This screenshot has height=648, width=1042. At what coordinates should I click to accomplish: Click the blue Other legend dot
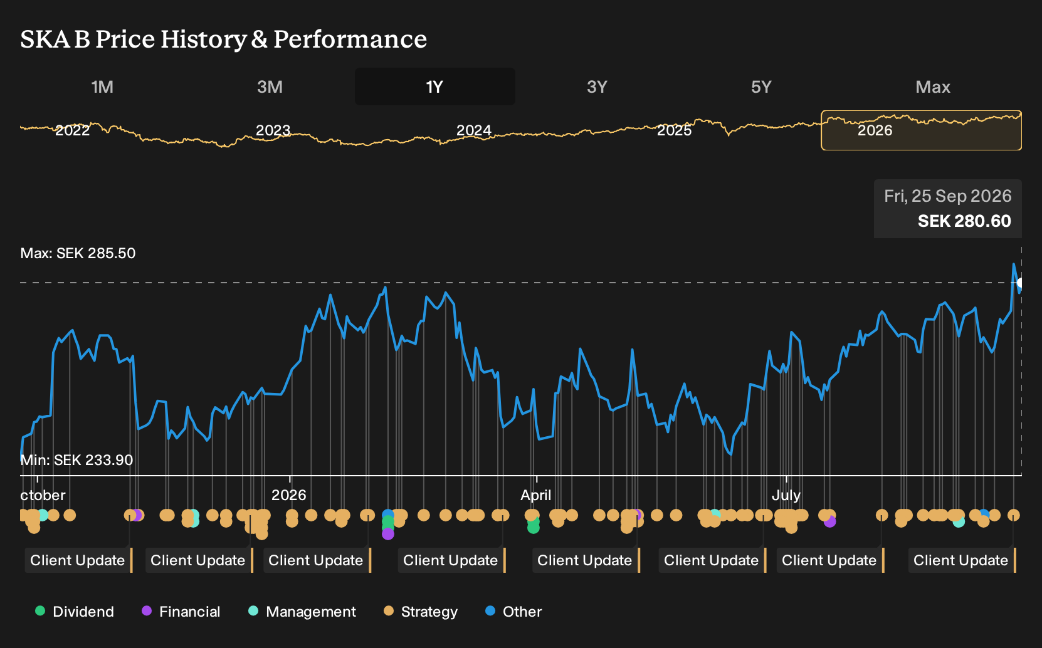click(490, 611)
